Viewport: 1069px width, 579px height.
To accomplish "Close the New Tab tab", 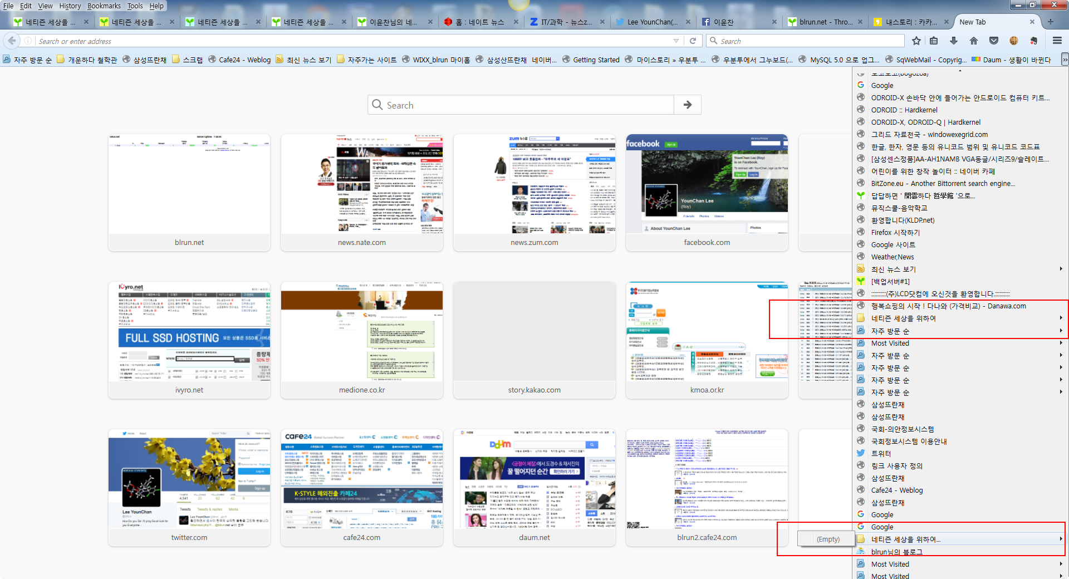I will [1032, 22].
